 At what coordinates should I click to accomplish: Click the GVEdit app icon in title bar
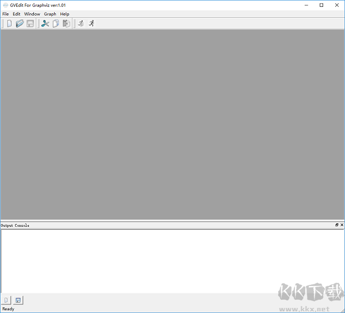6,5
